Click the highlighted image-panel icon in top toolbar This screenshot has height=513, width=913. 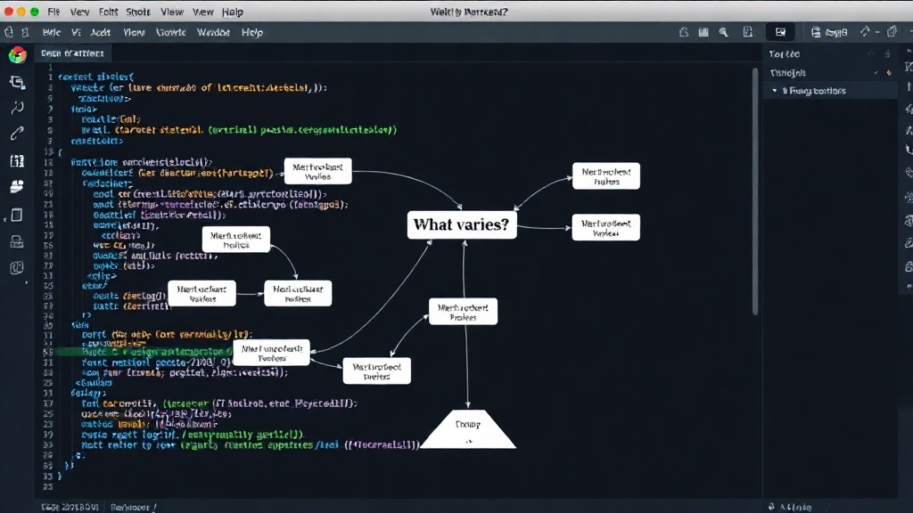click(x=780, y=33)
